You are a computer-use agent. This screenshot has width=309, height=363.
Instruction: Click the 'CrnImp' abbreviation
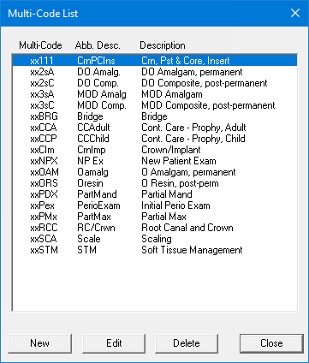point(92,150)
